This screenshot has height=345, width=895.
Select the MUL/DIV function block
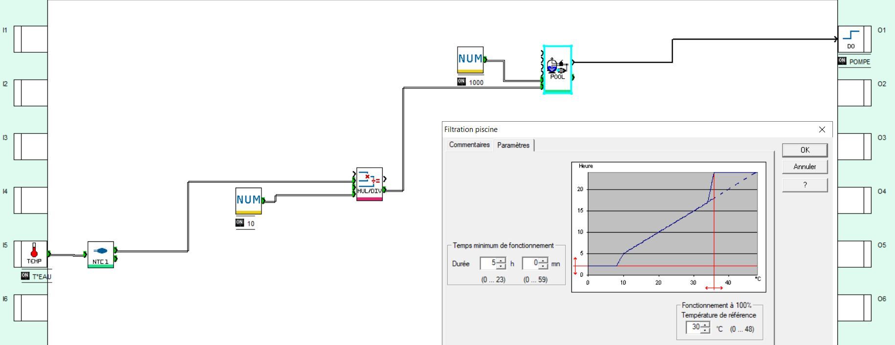[x=370, y=184]
